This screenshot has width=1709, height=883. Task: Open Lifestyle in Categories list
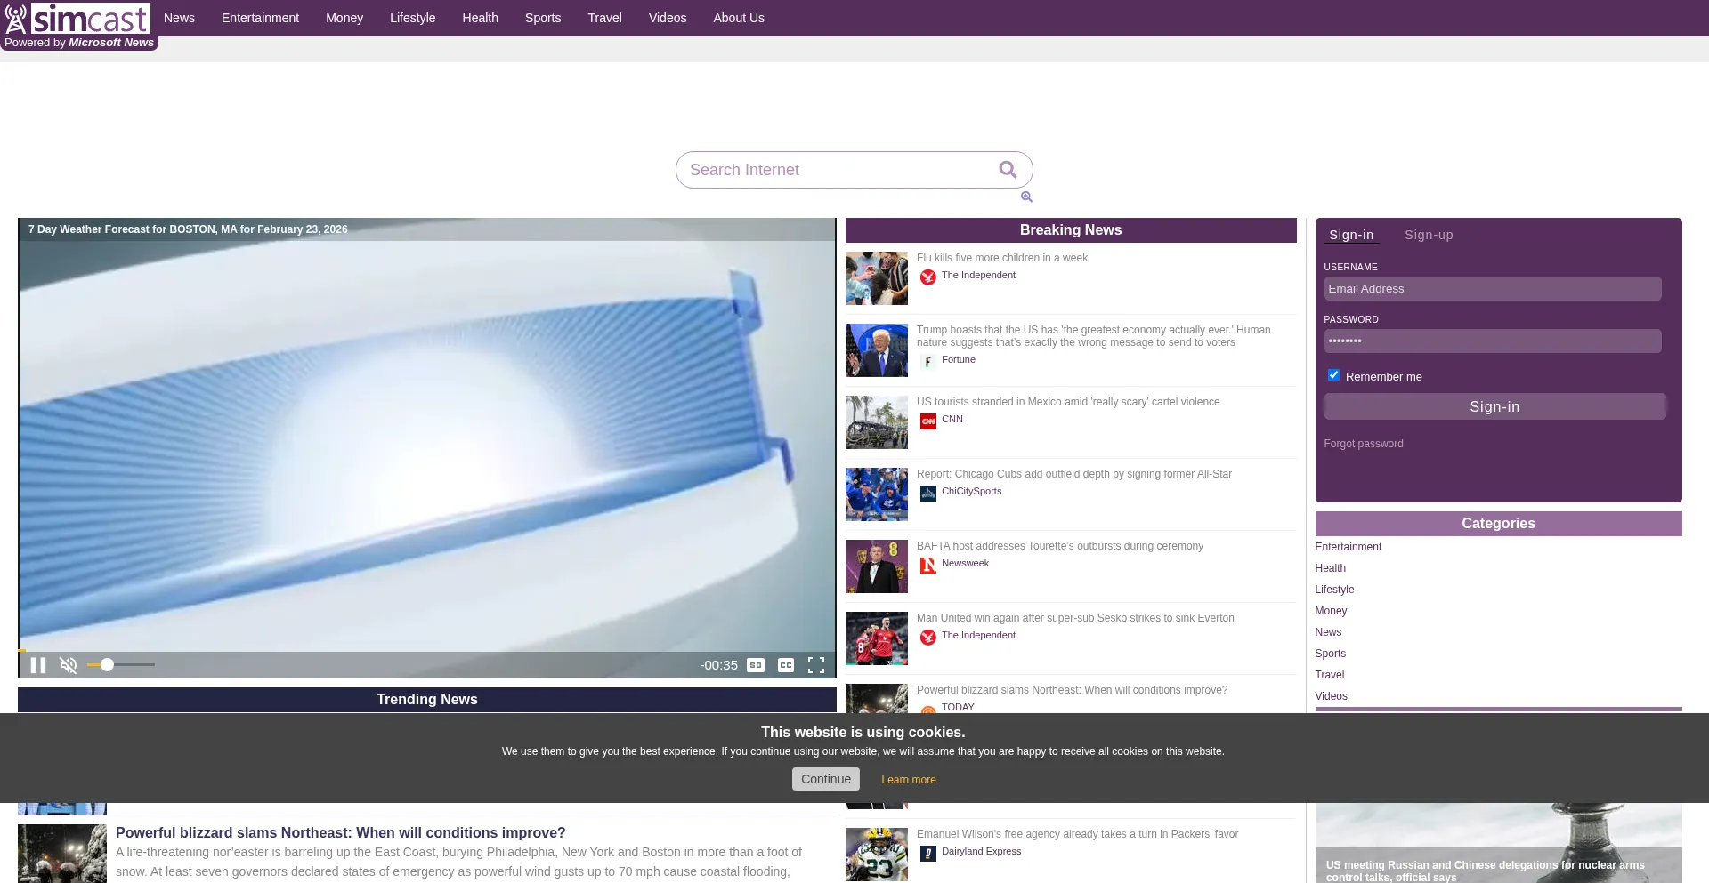[1334, 590]
